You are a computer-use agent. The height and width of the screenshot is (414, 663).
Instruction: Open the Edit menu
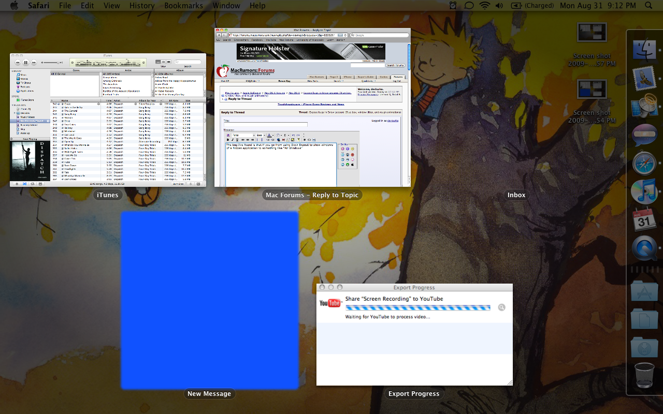tap(88, 6)
